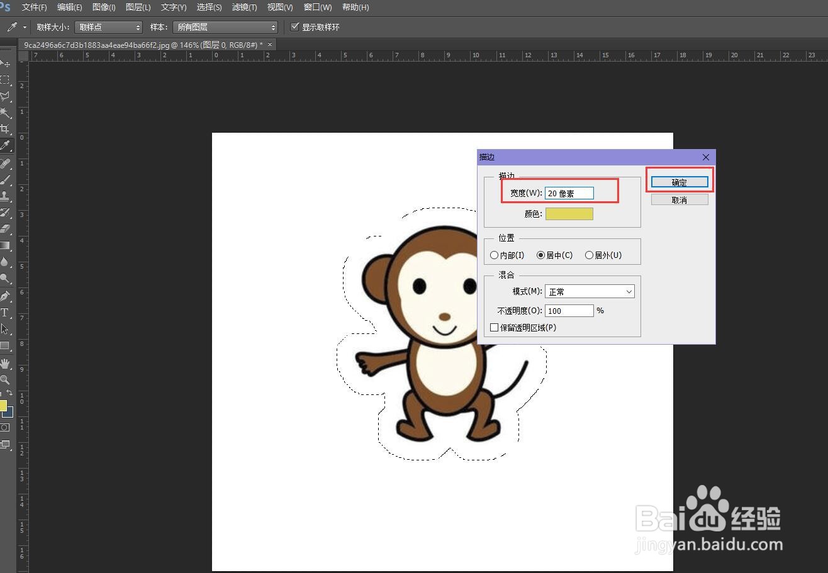Click the 取消 button
828x573 pixels.
[x=680, y=199]
